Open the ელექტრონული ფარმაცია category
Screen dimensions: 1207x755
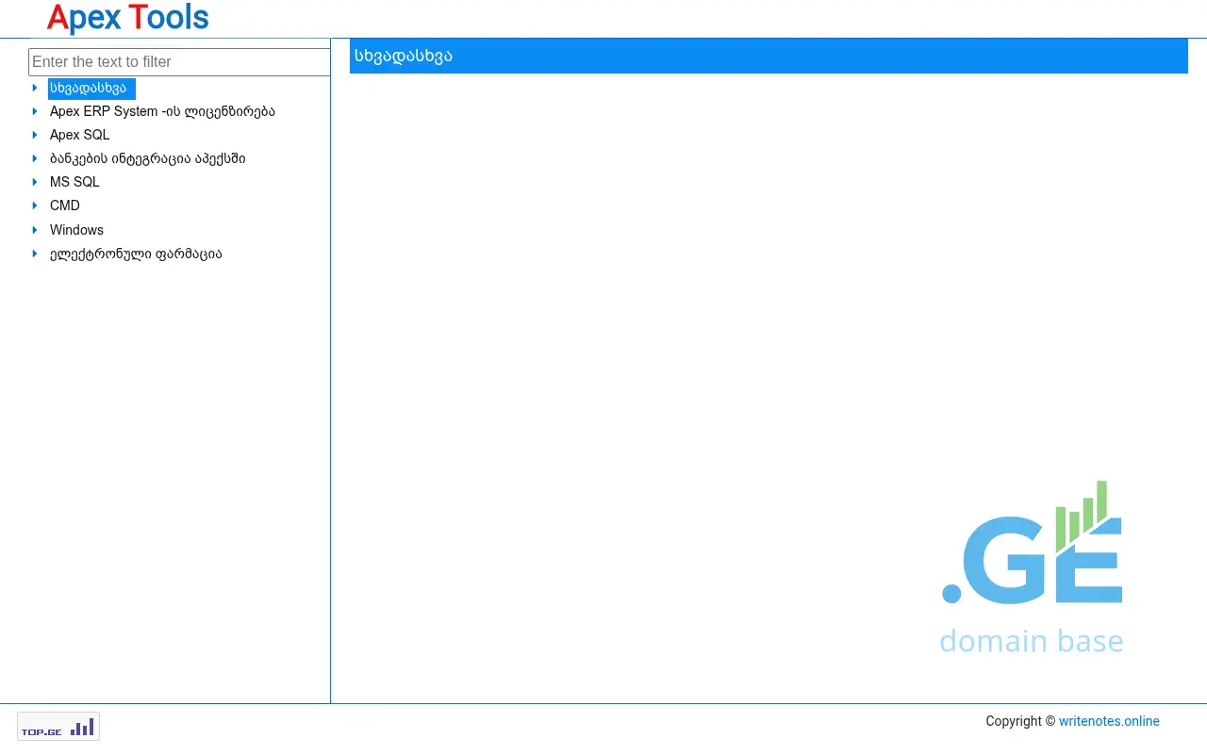click(x=136, y=254)
